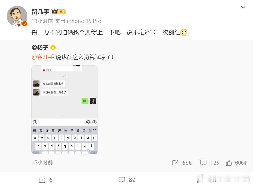
Task: Click the 11小时前 post timestamp
Action: click(42, 21)
